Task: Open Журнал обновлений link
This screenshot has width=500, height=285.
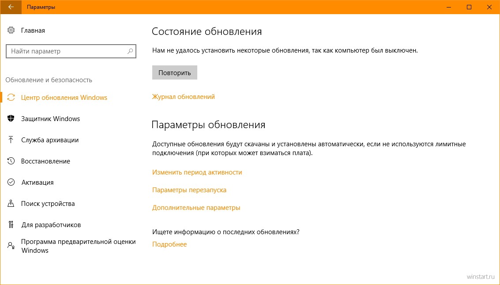Action: [183, 97]
